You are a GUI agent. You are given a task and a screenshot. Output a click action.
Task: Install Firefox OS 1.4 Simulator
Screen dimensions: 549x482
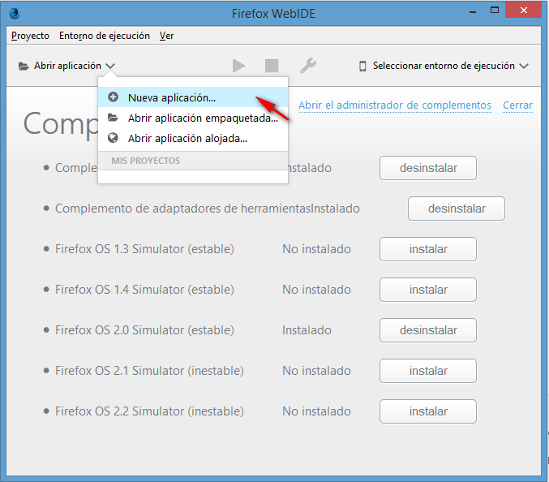pos(428,290)
